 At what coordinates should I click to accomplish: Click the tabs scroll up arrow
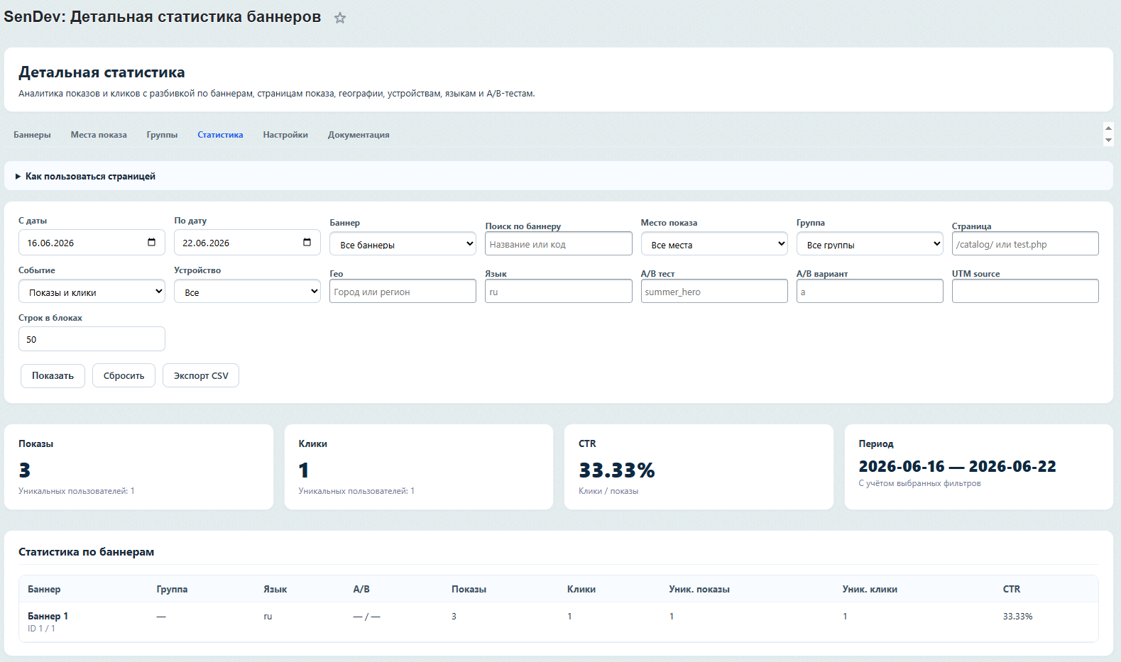click(1108, 128)
